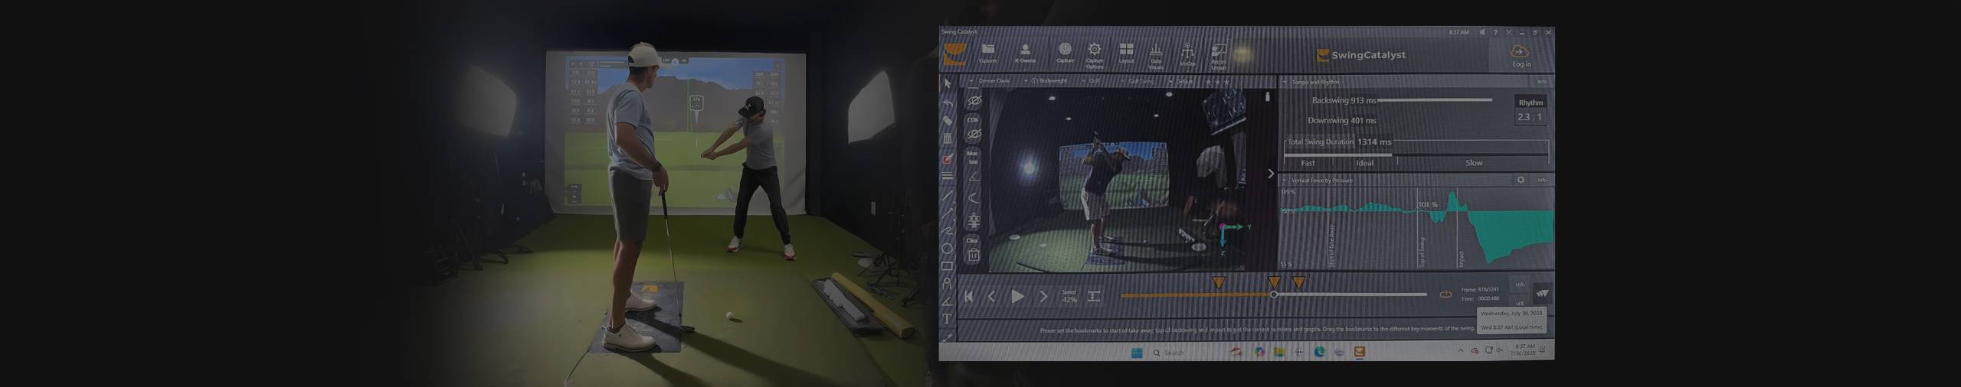Image resolution: width=1961 pixels, height=387 pixels.
Task: Open Data Visuals in top toolbar
Action: point(1156,52)
